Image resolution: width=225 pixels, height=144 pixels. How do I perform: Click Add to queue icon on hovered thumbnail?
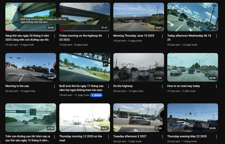pos(106,64)
